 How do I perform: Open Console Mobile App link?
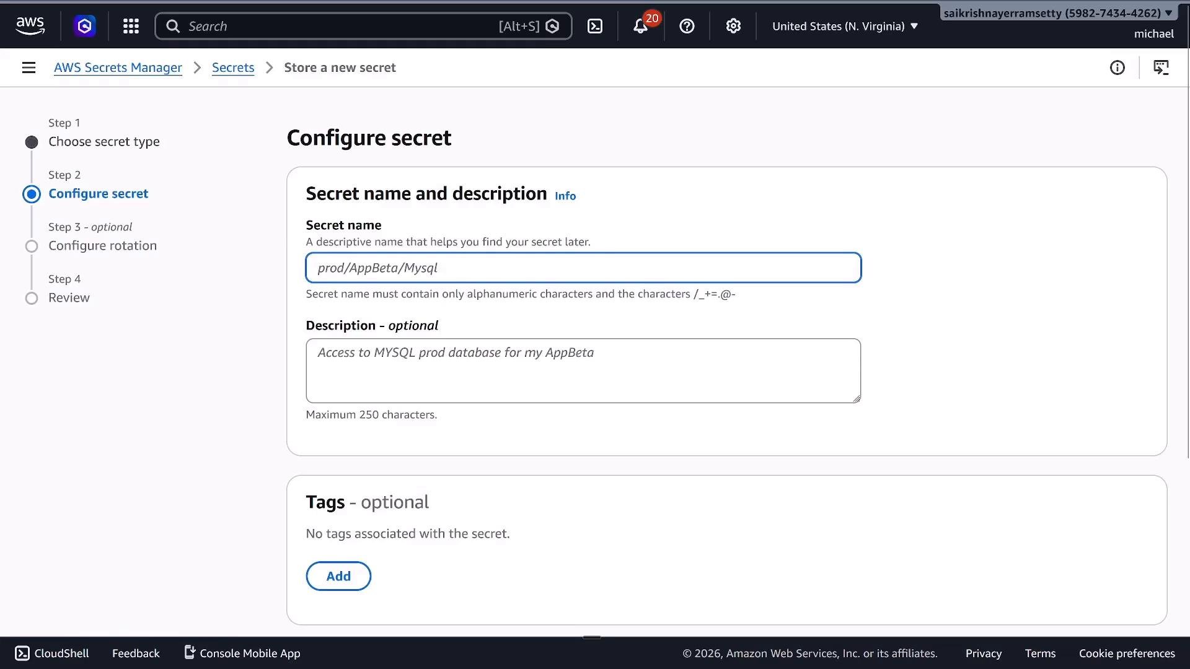tap(242, 654)
